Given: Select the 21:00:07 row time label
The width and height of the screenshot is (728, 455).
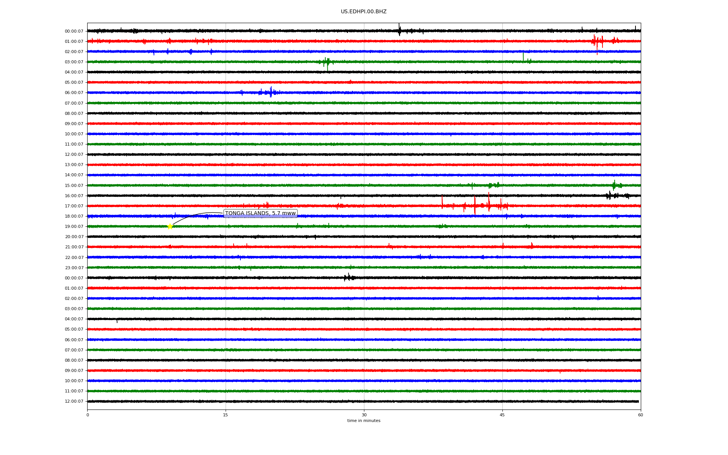Looking at the screenshot, I should click(x=74, y=247).
